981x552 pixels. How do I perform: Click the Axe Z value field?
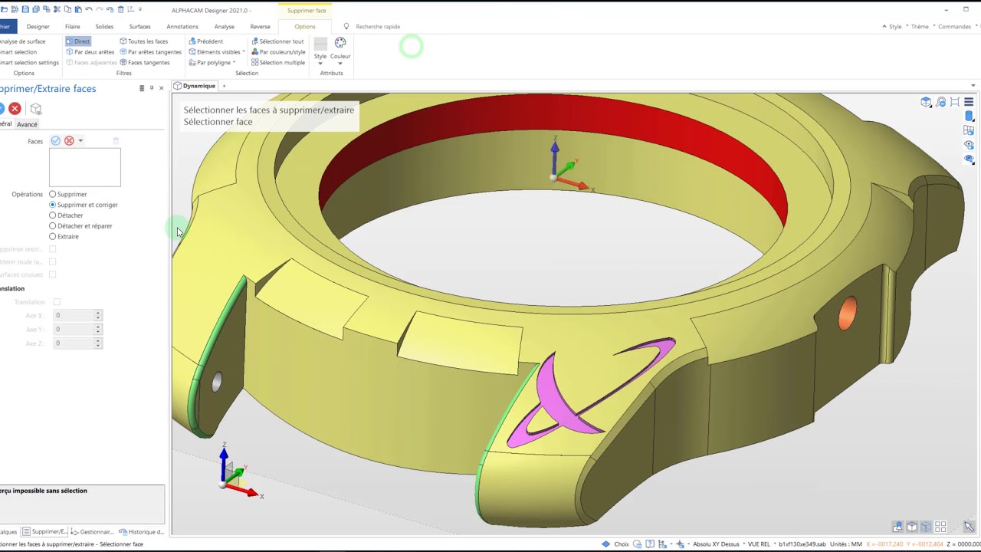click(74, 343)
